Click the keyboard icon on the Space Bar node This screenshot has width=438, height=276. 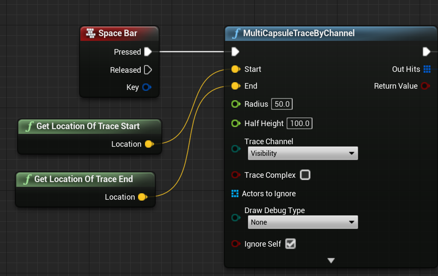click(90, 33)
